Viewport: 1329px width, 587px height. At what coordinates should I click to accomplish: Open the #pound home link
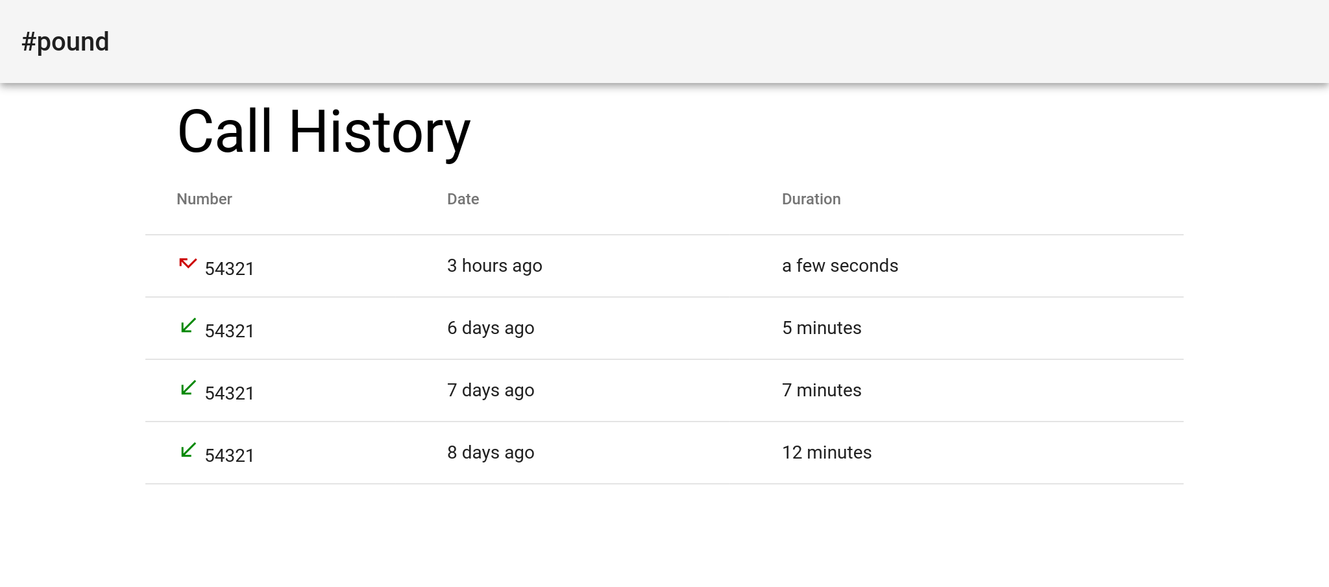click(66, 42)
